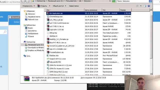Click the change view icon

137,6
